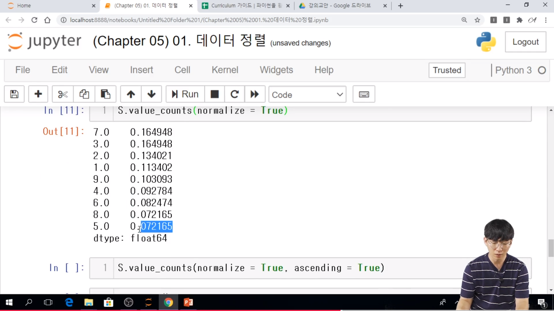Interrupt the kernel with the stop icon
Viewport: 554px width, 311px height.
(214, 94)
